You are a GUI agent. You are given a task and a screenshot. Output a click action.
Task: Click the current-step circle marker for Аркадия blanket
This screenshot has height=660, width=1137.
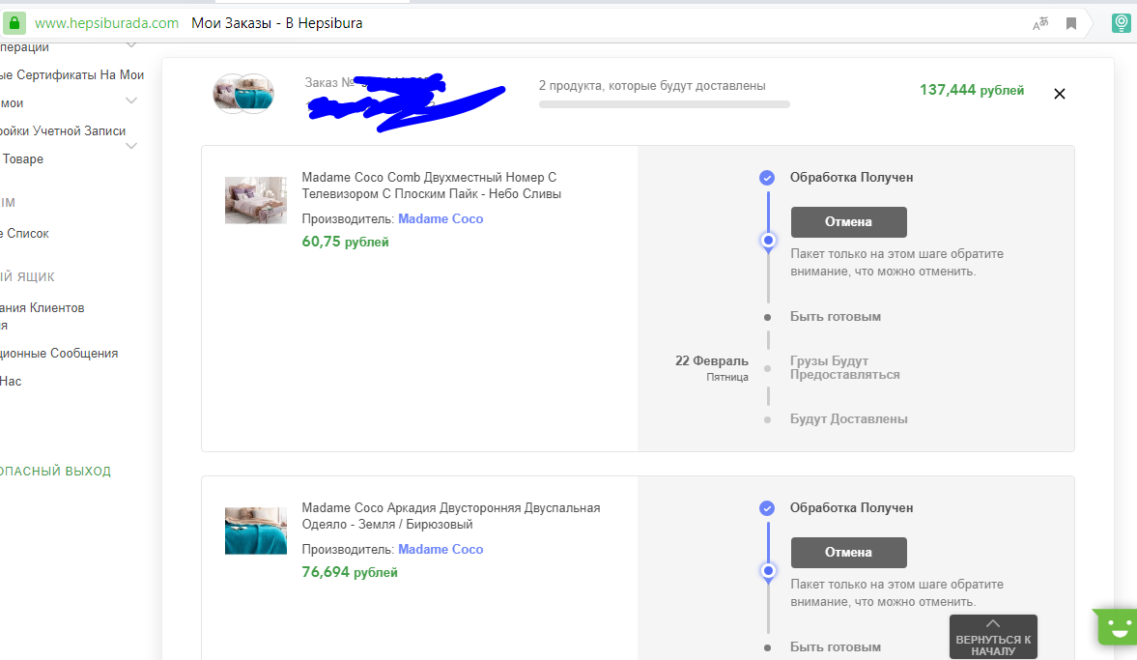tap(768, 571)
